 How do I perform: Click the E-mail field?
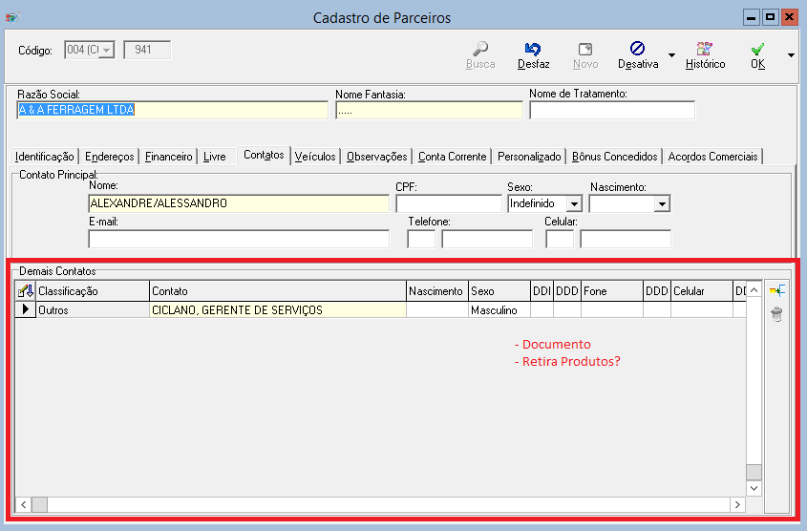click(239, 240)
